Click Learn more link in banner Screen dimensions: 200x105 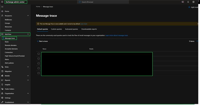point(84,24)
